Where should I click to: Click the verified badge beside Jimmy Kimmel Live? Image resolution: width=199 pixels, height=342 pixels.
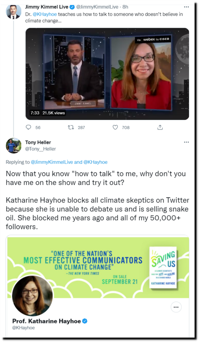[72, 7]
